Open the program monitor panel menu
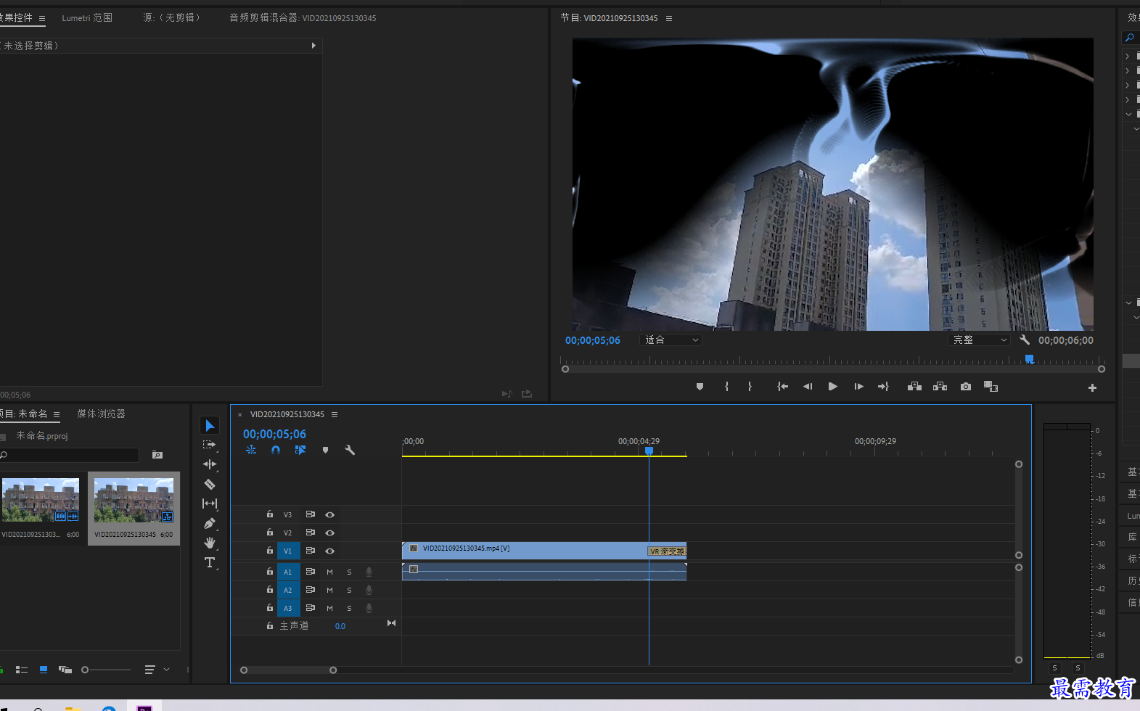 (669, 18)
